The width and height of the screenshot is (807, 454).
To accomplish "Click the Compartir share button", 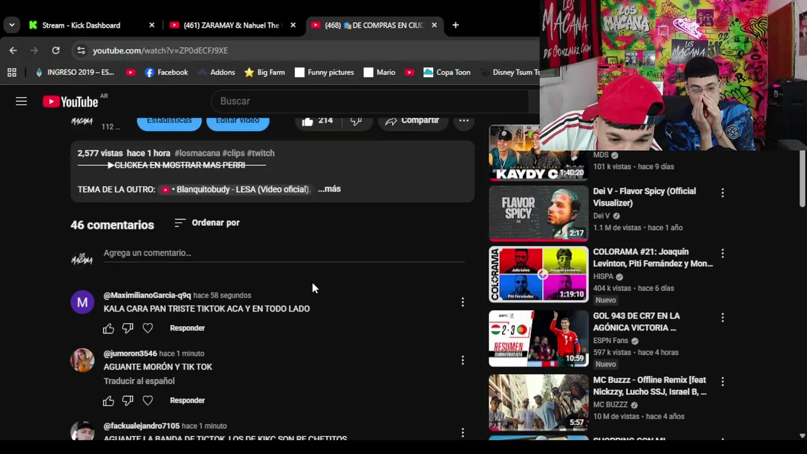I will pyautogui.click(x=412, y=120).
